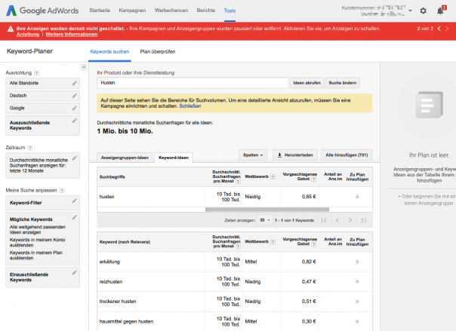Click the Ideen abrufen button
The image size is (456, 331).
[307, 83]
